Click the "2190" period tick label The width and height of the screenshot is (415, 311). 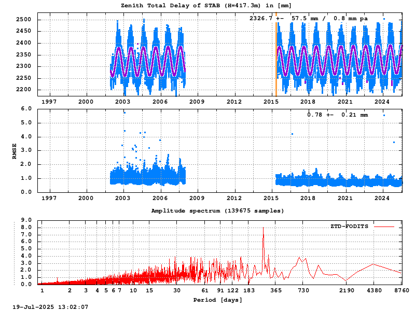pyautogui.click(x=347, y=291)
